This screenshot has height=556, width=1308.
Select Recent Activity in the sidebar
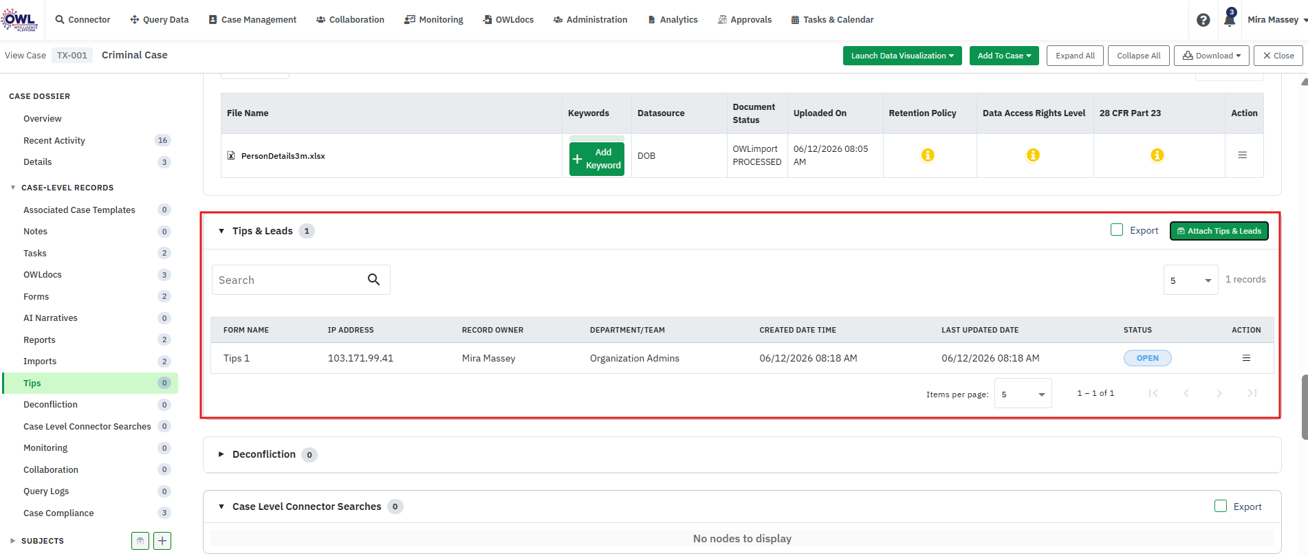(54, 141)
